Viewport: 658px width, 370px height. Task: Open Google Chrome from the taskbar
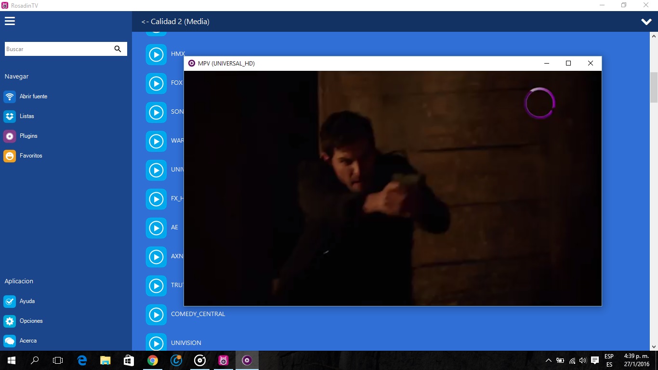(153, 360)
